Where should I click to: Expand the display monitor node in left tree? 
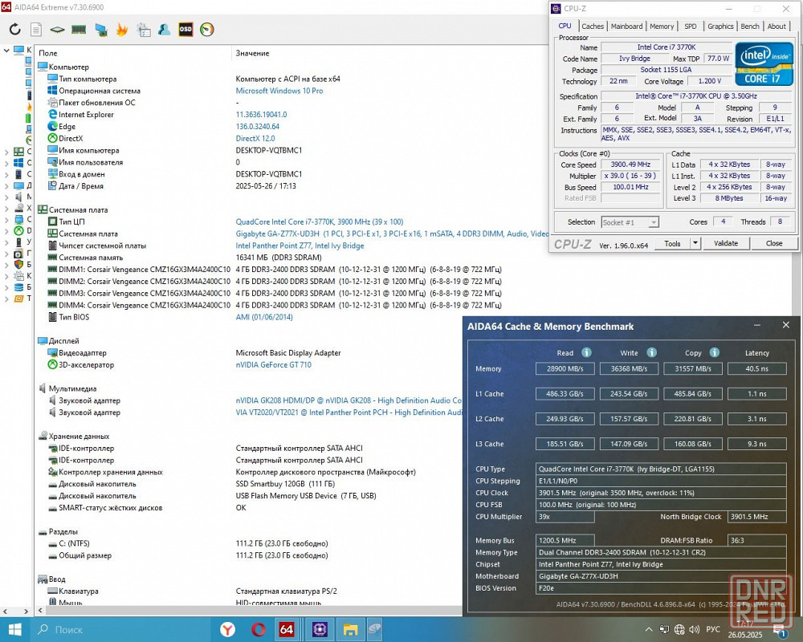pyautogui.click(x=6, y=185)
